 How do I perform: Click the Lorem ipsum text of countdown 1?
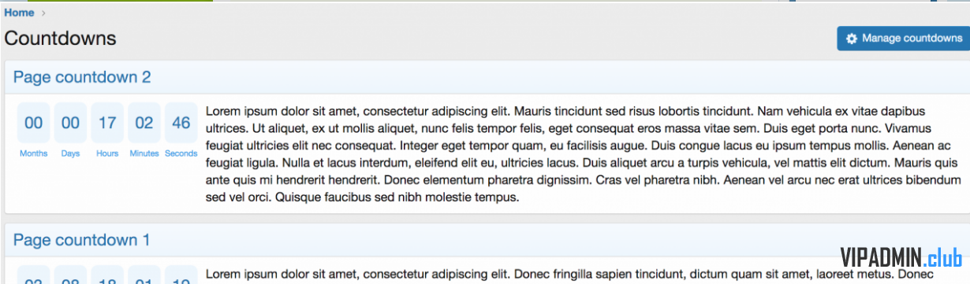click(x=569, y=274)
